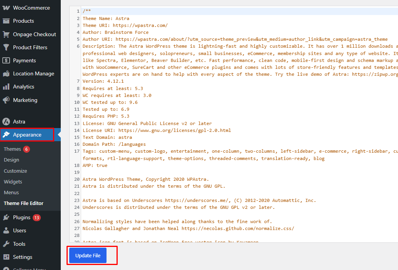This screenshot has width=398, height=270.
Task: Select the Astra theme logo icon
Action: [x=7, y=121]
